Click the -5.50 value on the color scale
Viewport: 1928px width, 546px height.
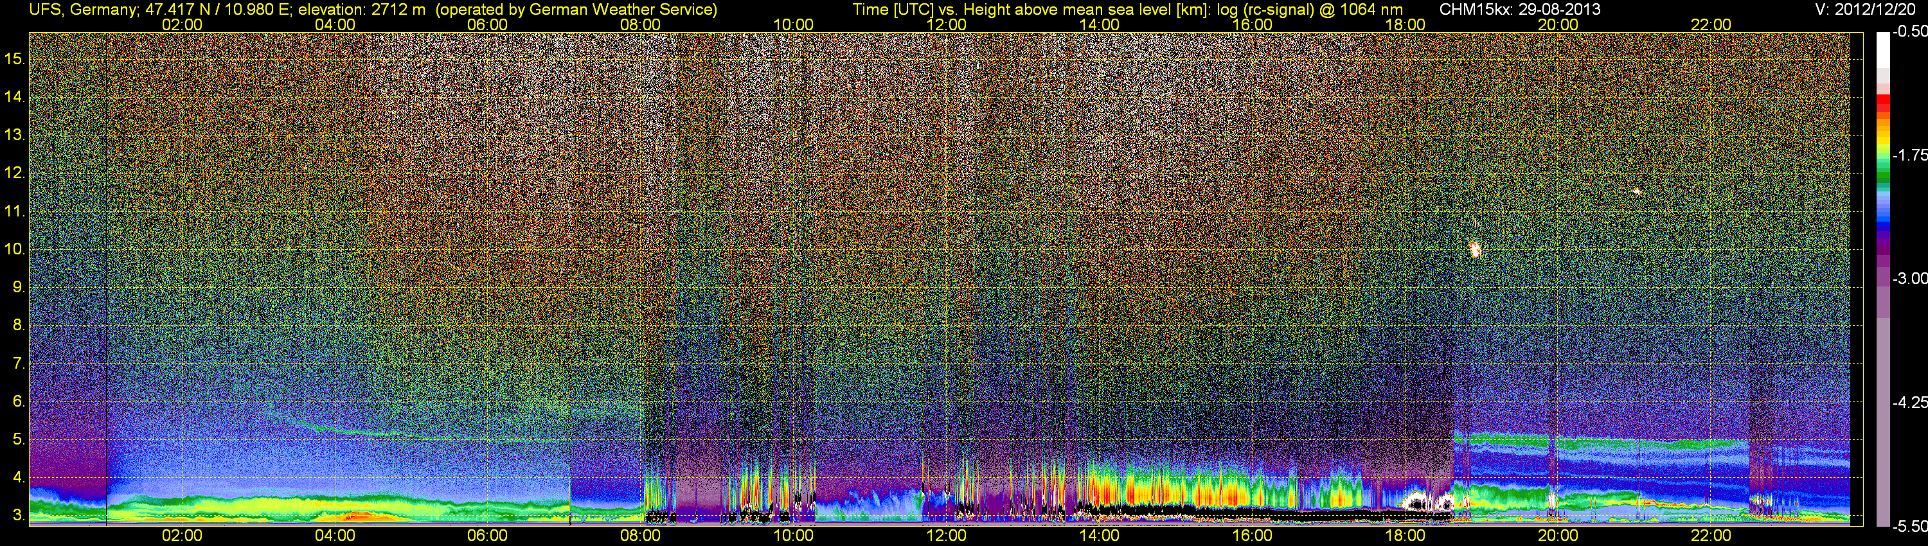pos(1909,527)
